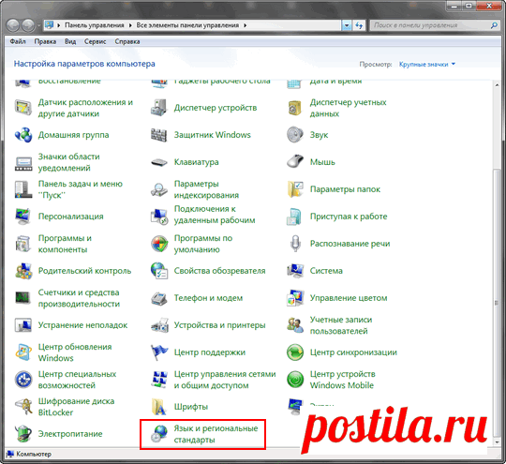Open the Звук speaker icon
Screen dimensions: 506x464
click(295, 135)
